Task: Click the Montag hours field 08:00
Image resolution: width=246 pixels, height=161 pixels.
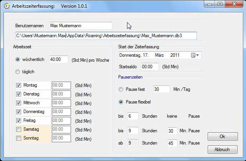Action: point(61,85)
